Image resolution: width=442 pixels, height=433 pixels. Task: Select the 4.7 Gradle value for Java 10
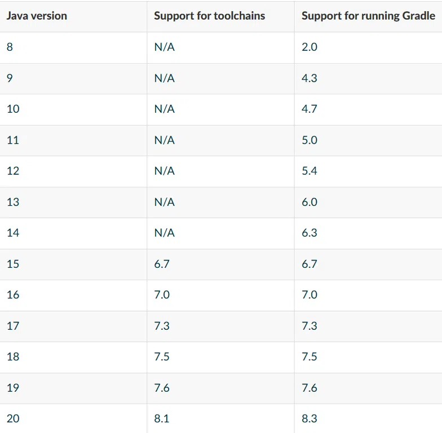pos(309,109)
